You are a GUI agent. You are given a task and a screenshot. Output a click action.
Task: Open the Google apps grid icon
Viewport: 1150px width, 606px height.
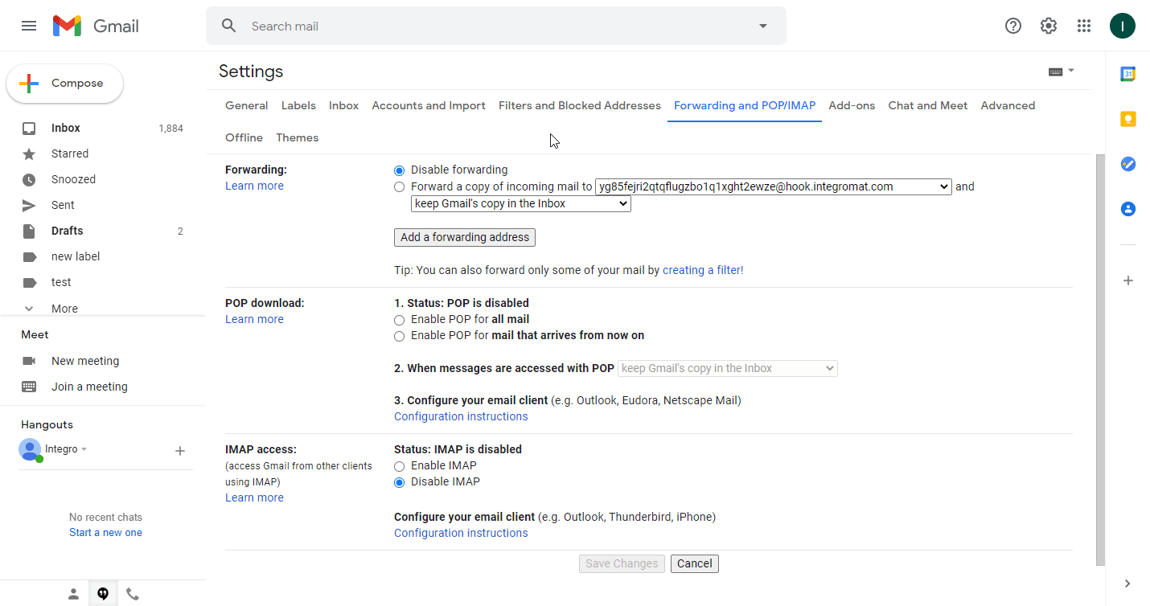[1084, 26]
